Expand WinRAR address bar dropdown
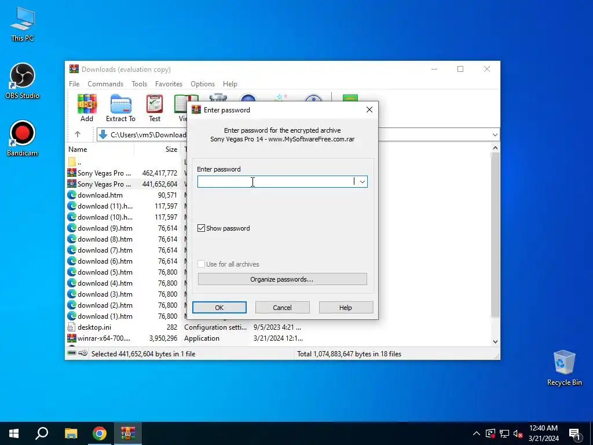The image size is (593, 445). click(495, 134)
